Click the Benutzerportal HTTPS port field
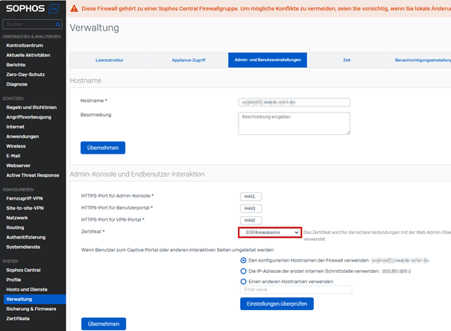The height and width of the screenshot is (331, 451). point(250,209)
